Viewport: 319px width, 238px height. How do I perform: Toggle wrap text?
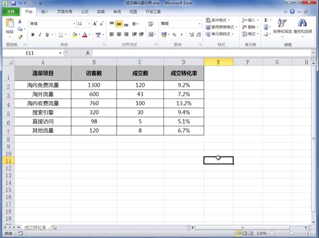151,24
